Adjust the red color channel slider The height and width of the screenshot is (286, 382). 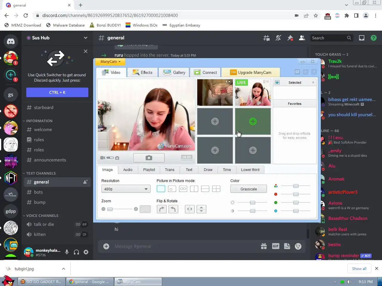coord(296,194)
